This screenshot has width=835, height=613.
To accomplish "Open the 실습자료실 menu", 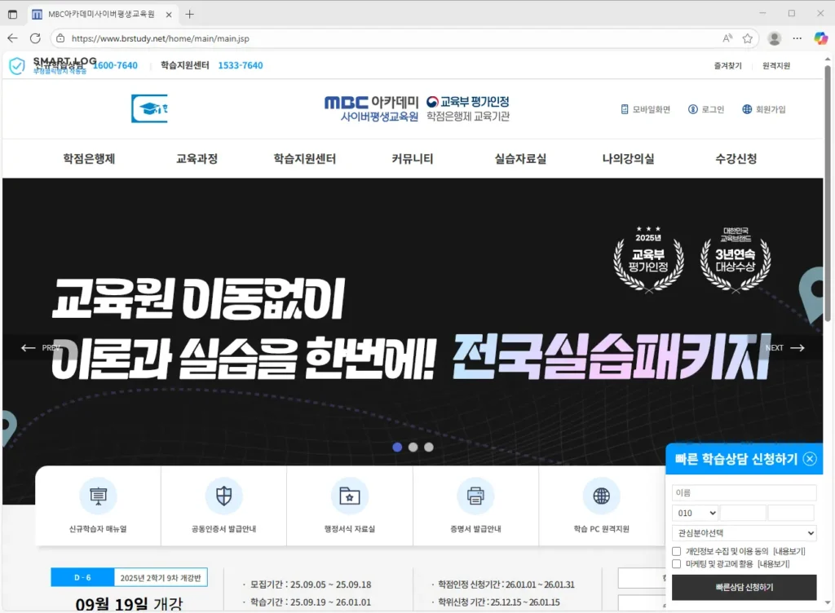I will click(x=520, y=159).
